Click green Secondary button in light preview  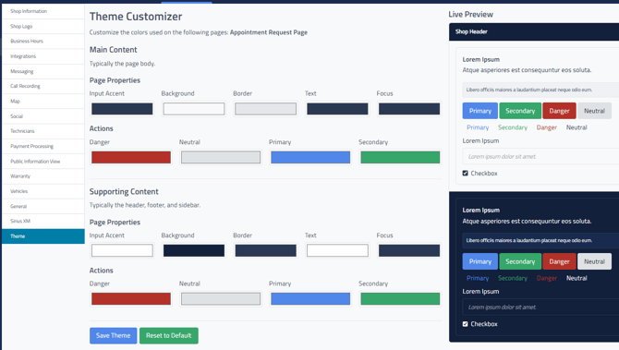(x=520, y=111)
